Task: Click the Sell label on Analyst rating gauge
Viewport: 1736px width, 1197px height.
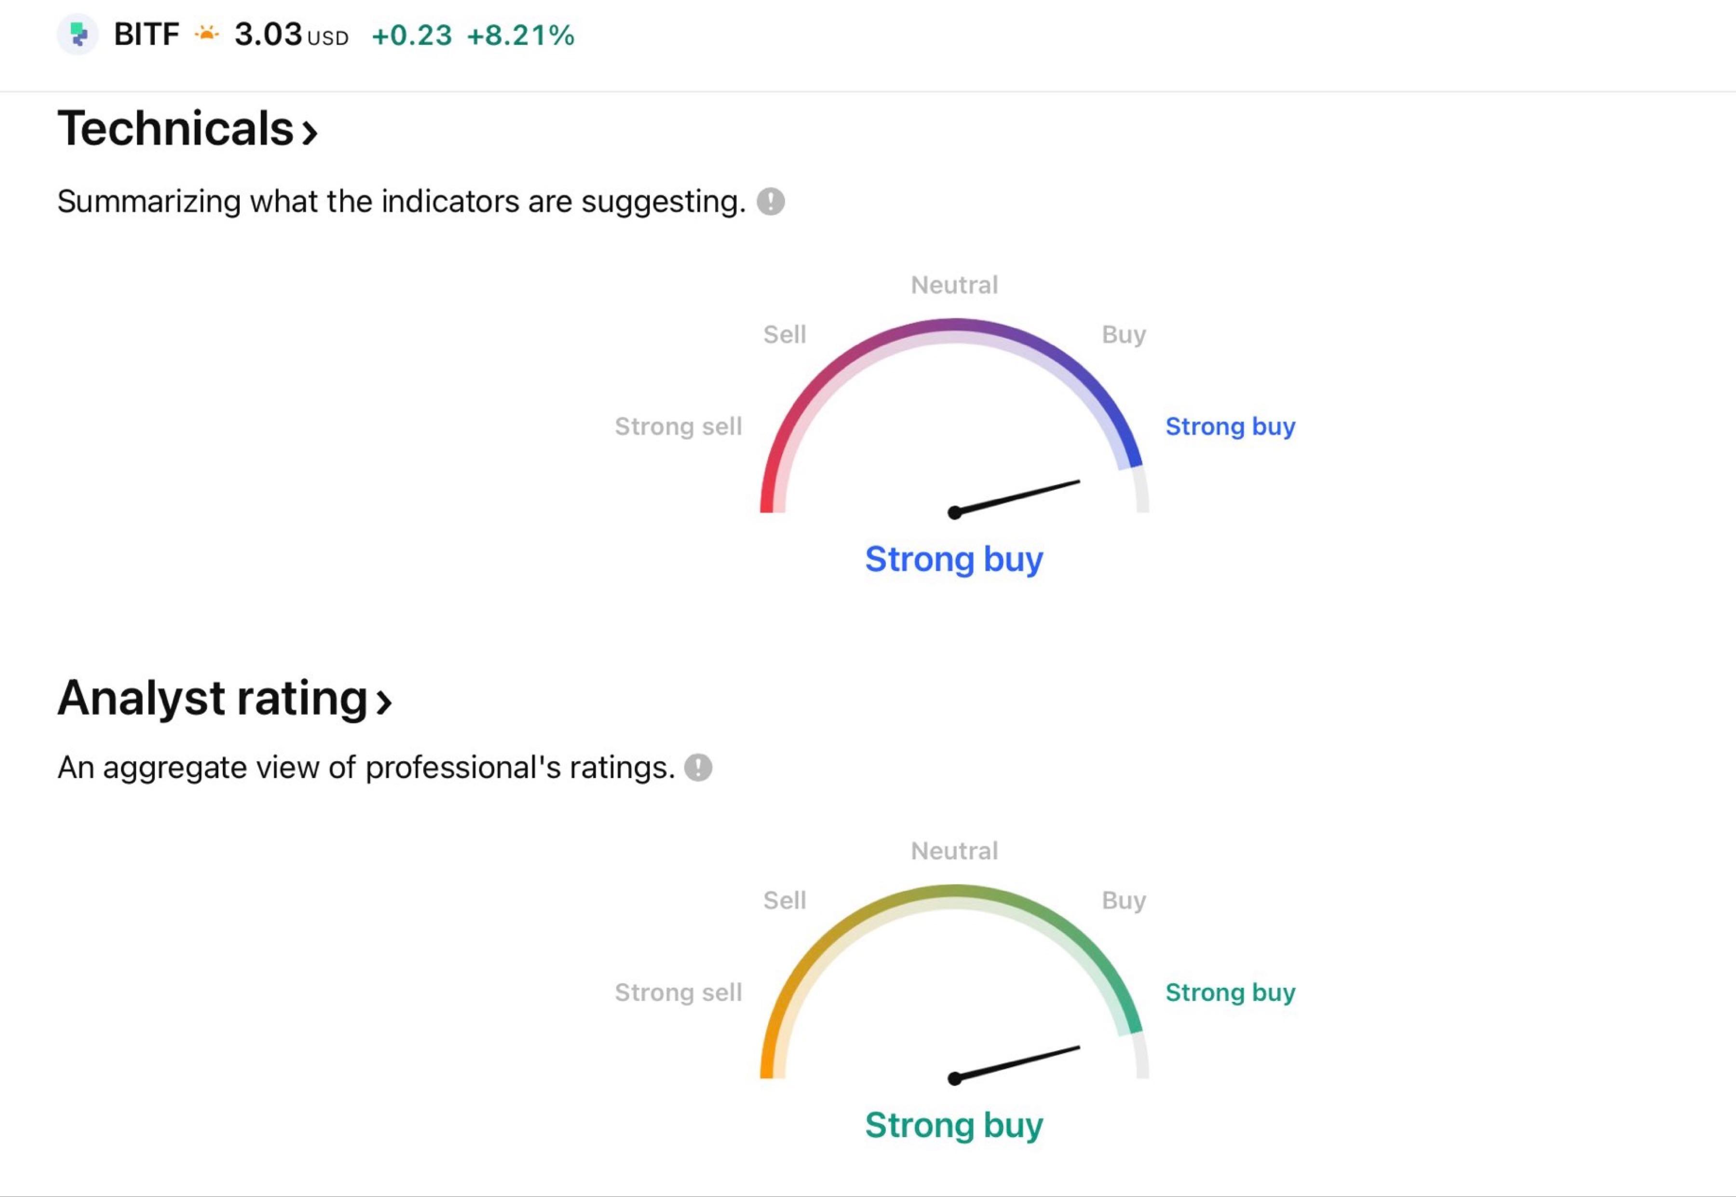Action: click(x=784, y=900)
